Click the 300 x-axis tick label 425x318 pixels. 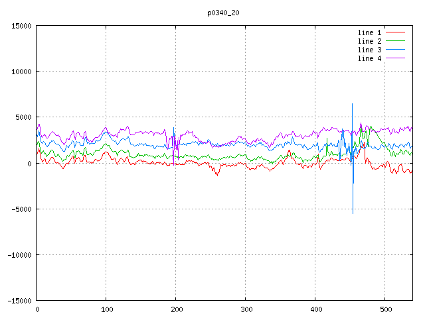coord(246,309)
